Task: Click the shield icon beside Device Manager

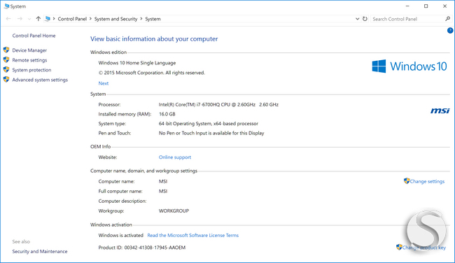Action: 6,50
